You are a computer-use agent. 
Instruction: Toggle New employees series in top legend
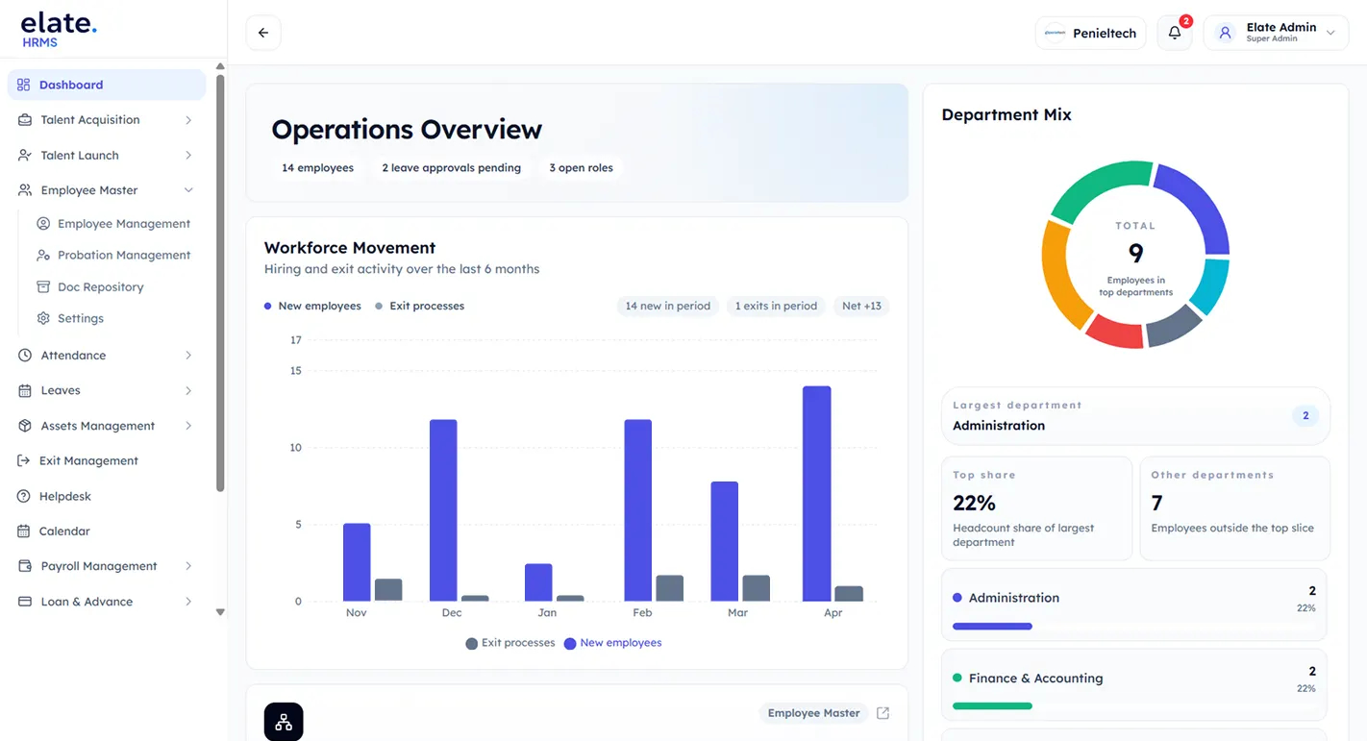tap(312, 307)
